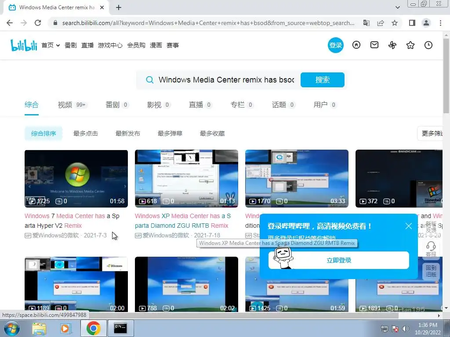Viewport: 450px width, 337px height.
Task: Click the search magnifier icon in search box
Action: [x=149, y=80]
